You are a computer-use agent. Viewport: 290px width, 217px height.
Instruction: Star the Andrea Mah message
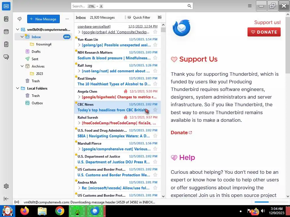[x=155, y=188]
